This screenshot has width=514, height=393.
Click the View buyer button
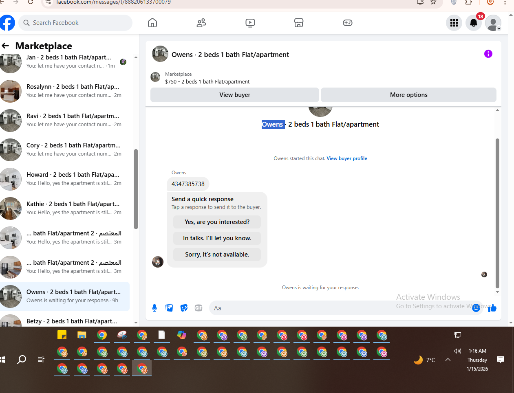(235, 95)
